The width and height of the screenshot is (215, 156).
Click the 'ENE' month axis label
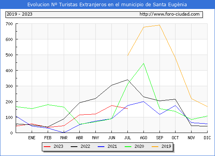[x=32, y=138]
